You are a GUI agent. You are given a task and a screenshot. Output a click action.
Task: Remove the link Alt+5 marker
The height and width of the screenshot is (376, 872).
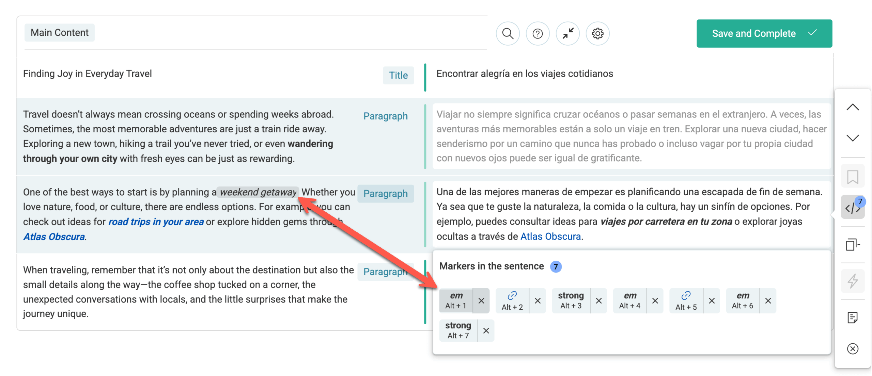[x=712, y=300]
